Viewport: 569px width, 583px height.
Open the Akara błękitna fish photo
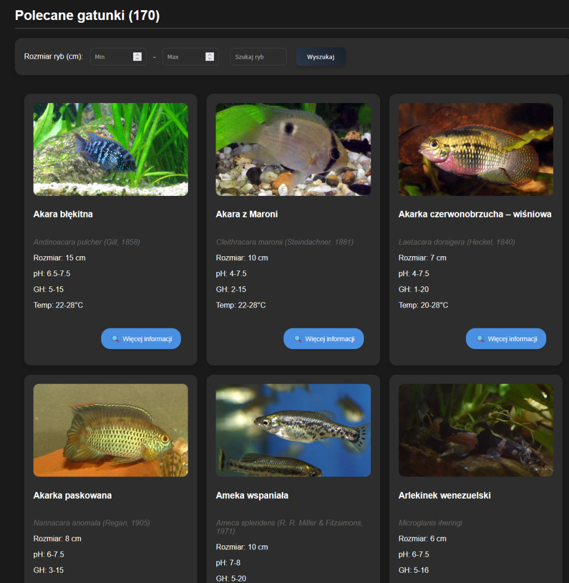pos(110,149)
